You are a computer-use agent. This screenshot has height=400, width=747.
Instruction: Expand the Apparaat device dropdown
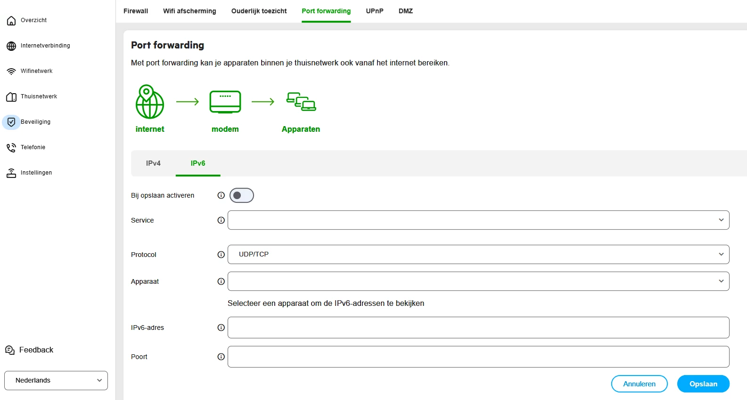pos(478,281)
